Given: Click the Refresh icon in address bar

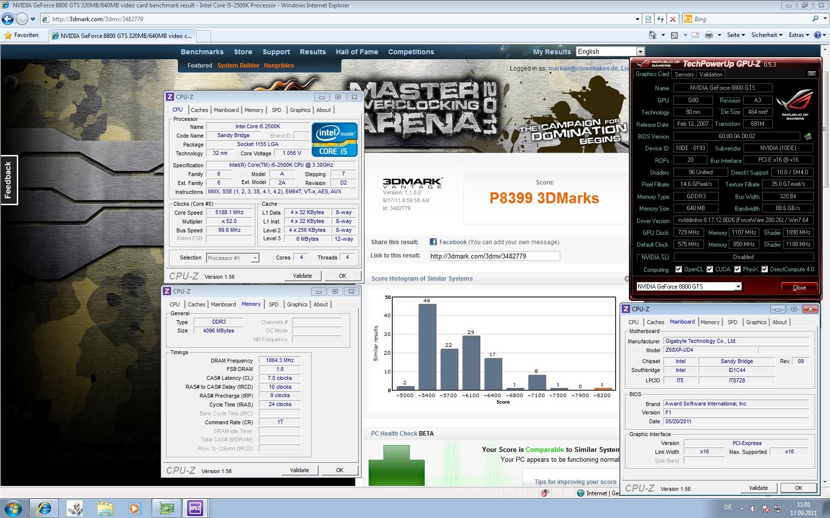Looking at the screenshot, I should [661, 19].
